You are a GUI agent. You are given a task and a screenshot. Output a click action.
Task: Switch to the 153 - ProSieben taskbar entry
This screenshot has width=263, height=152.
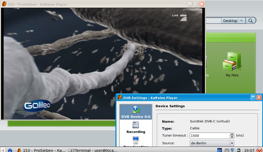(42, 150)
